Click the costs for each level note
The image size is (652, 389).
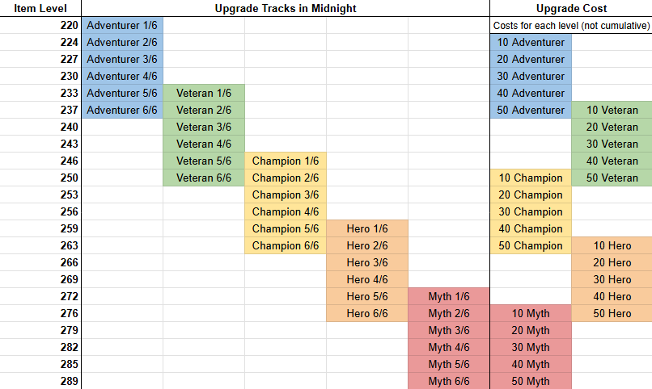pyautogui.click(x=571, y=25)
